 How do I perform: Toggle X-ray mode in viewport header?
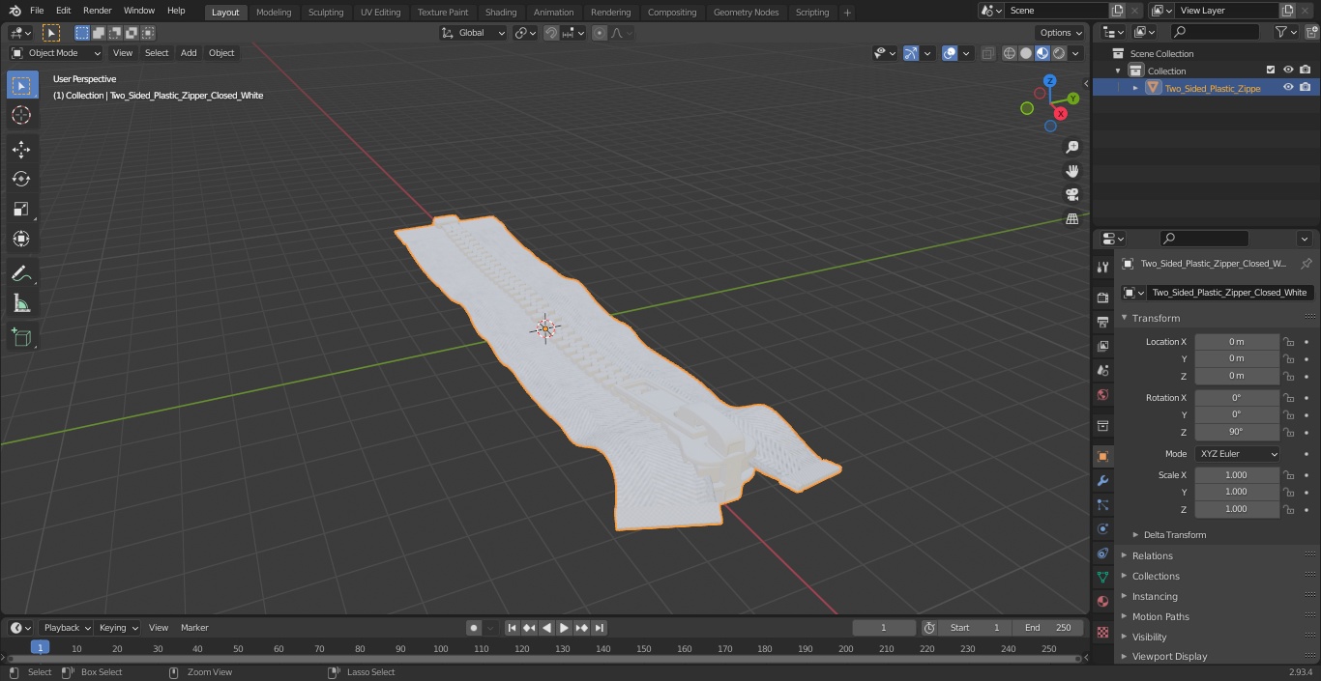(987, 53)
